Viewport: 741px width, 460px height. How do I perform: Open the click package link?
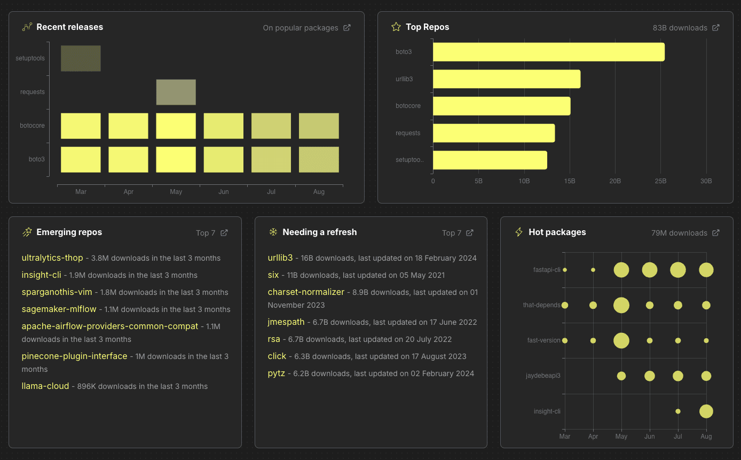[277, 356]
